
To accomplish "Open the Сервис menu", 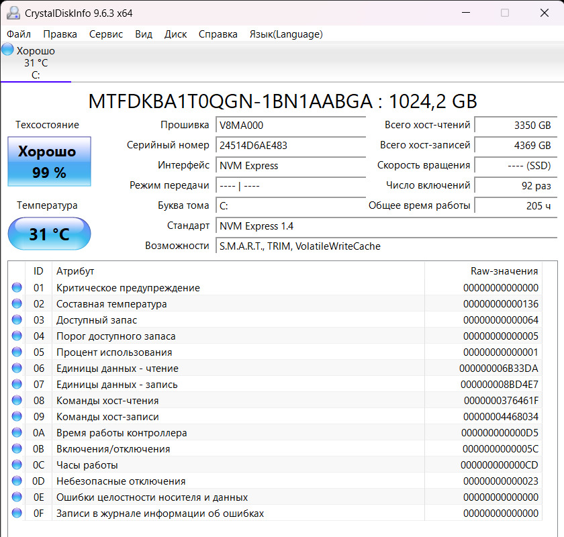I will (106, 34).
